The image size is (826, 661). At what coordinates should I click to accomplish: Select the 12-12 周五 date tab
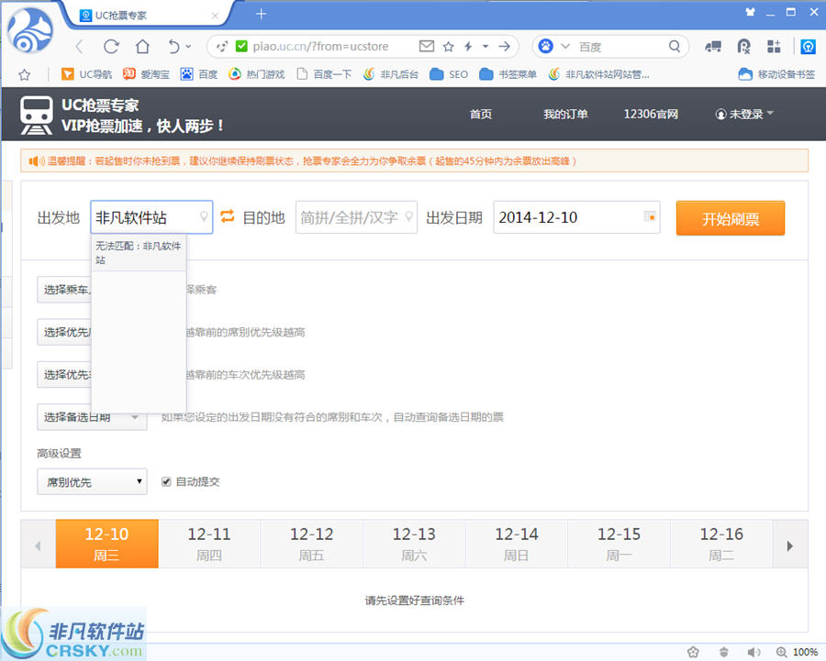(311, 543)
